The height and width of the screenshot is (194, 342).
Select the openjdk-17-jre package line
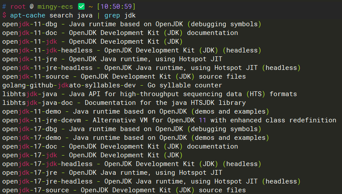[112, 173]
